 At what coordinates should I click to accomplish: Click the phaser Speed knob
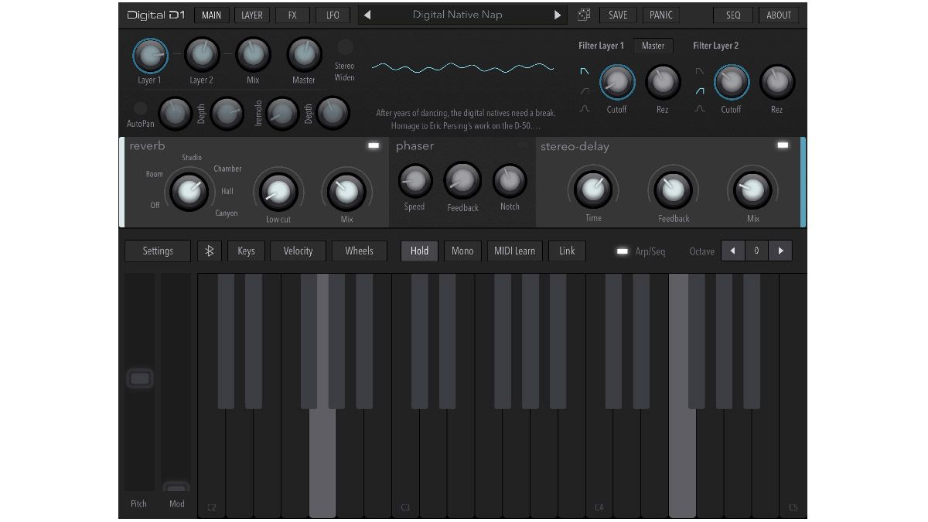415,181
